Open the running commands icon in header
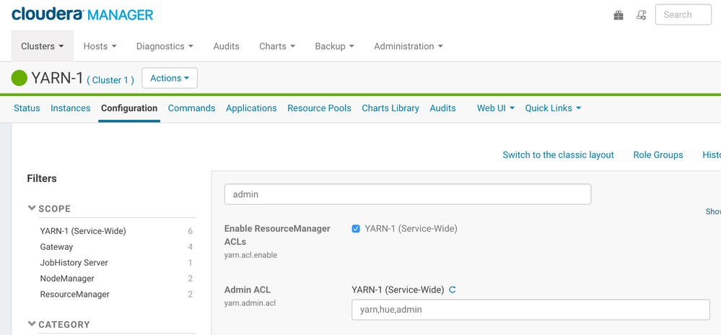The image size is (721, 335). tap(640, 15)
